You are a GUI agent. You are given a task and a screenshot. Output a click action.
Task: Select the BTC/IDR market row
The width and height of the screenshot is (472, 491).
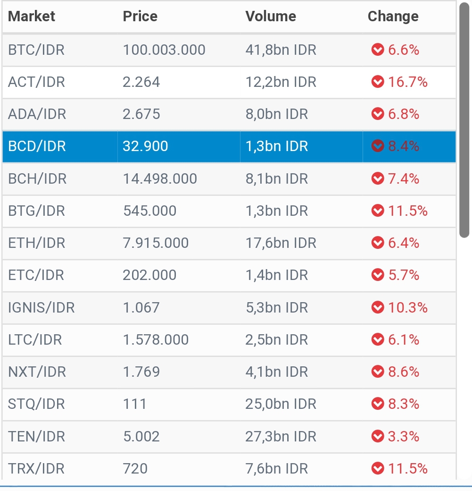point(36,50)
